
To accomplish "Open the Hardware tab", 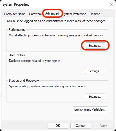I will tap(35, 14).
